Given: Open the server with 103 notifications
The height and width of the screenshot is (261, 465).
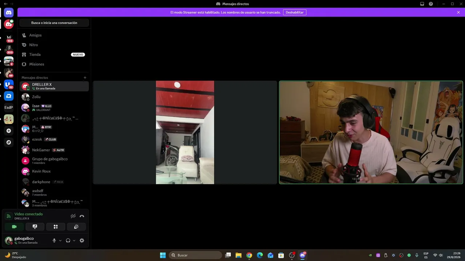Looking at the screenshot, I should pos(9,37).
